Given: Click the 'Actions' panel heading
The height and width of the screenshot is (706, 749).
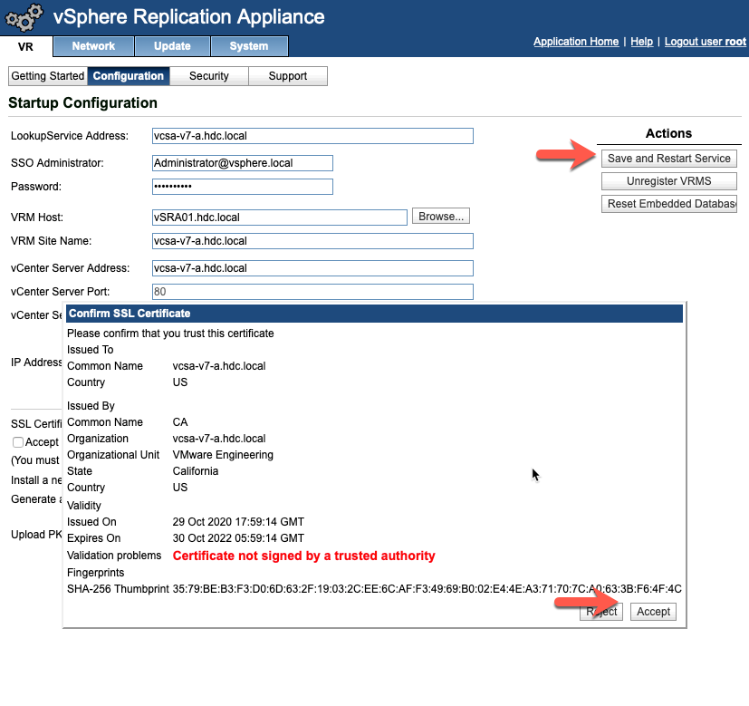Looking at the screenshot, I should point(668,133).
